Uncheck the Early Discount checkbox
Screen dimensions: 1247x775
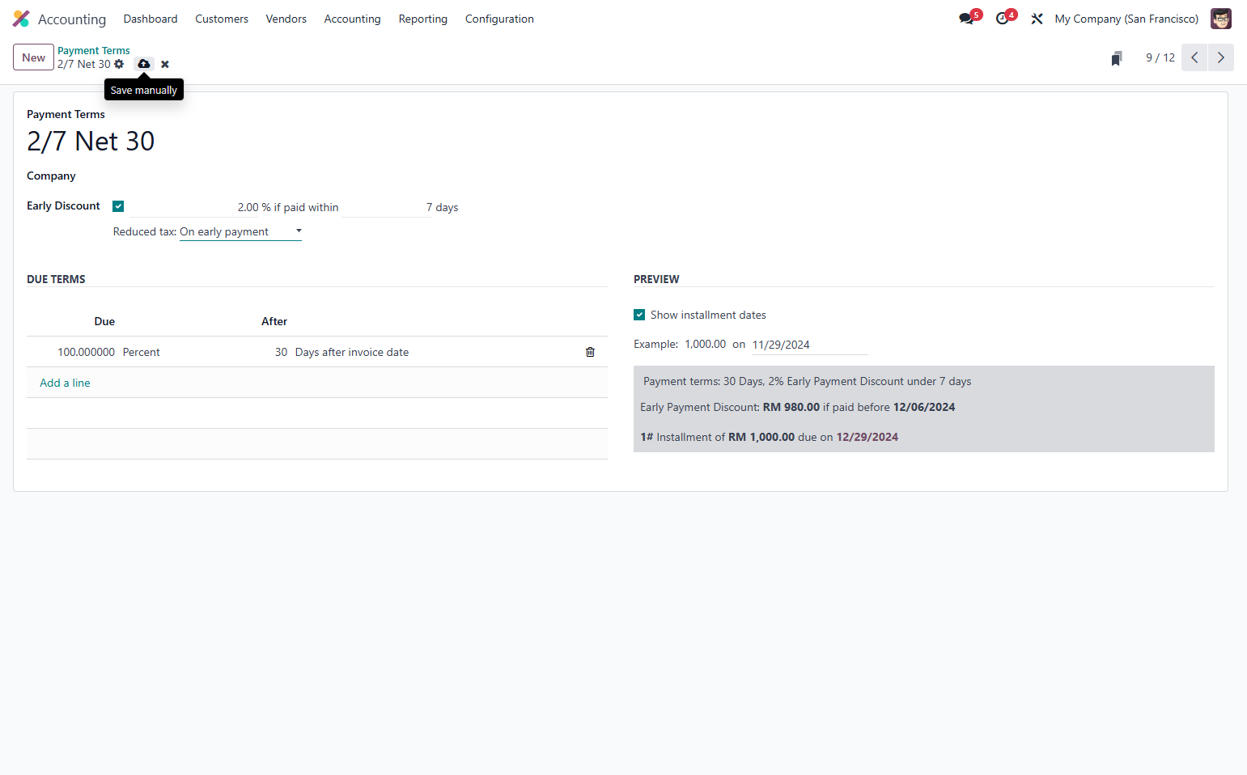click(x=118, y=206)
